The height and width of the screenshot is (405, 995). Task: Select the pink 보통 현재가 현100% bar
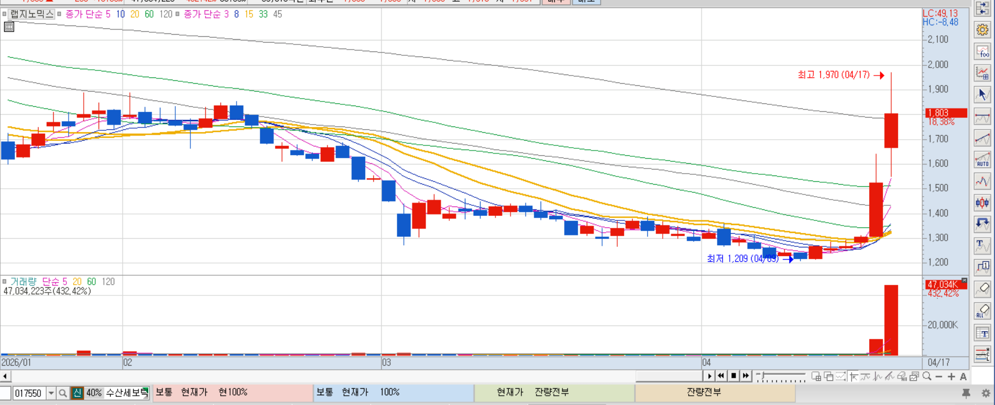pos(233,393)
